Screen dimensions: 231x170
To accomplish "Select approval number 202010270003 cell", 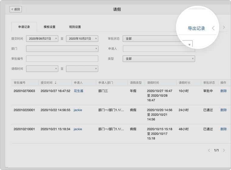I will point(24,91).
